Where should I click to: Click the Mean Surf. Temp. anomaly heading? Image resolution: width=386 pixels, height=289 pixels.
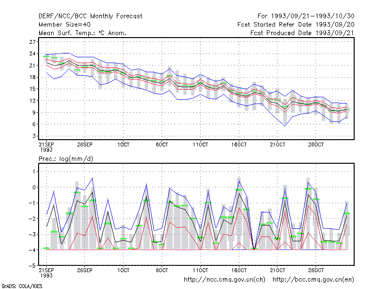(83, 33)
